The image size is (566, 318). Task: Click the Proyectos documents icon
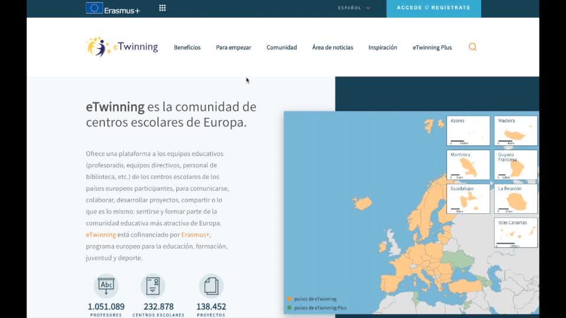(x=211, y=286)
